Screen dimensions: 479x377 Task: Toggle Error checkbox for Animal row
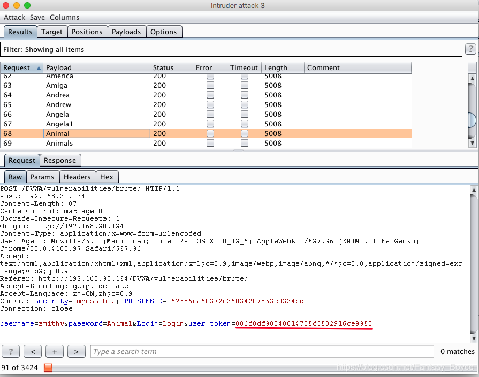coord(210,133)
